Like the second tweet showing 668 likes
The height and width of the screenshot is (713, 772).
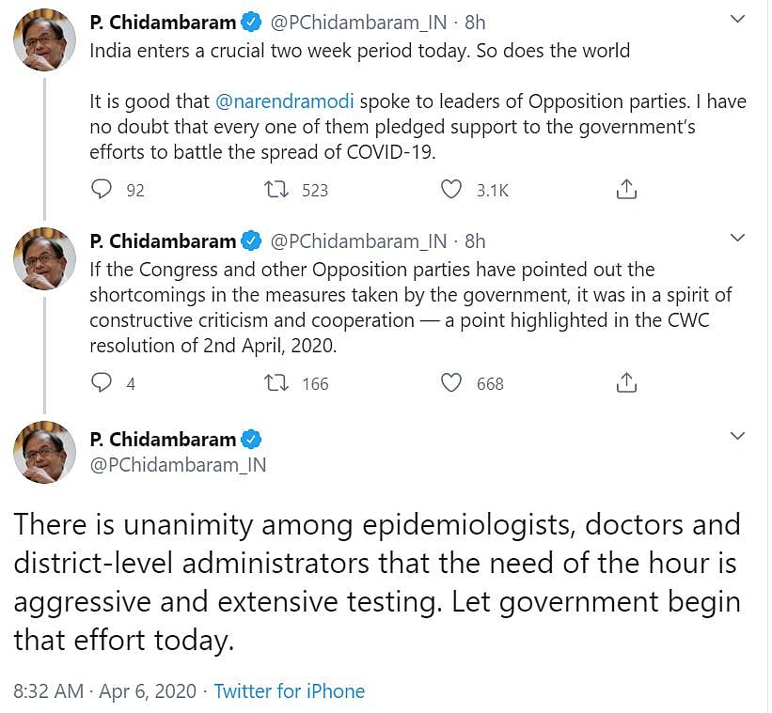click(451, 382)
